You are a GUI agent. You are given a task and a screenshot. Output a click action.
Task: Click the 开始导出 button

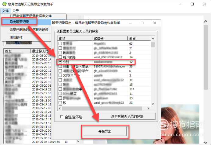point(105,131)
